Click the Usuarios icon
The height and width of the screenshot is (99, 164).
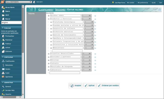tap(3, 94)
